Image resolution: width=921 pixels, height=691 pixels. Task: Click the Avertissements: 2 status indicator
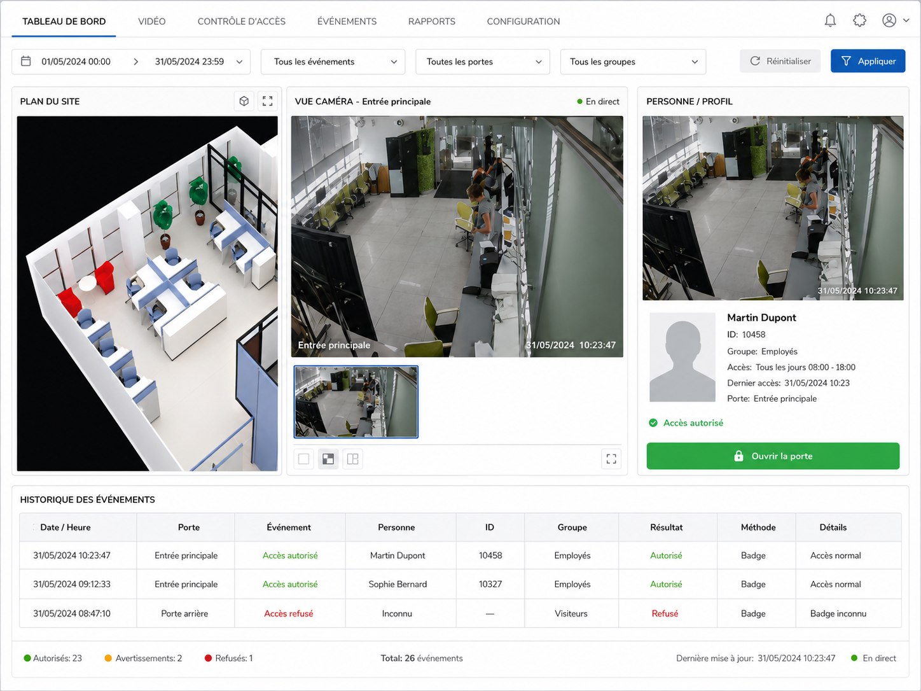click(x=143, y=658)
